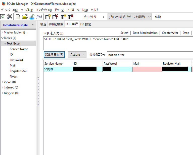
Task: Click the Data Manipulation link
Action: click(x=145, y=33)
